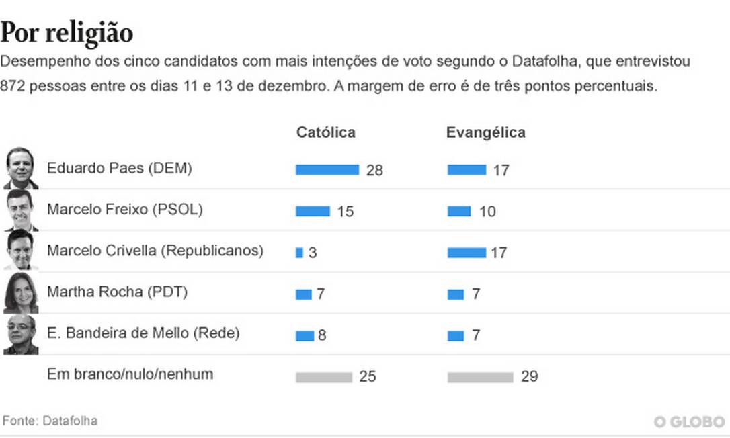Click Marcelo Crivella candidate photo
The height and width of the screenshot is (438, 730).
(x=20, y=251)
